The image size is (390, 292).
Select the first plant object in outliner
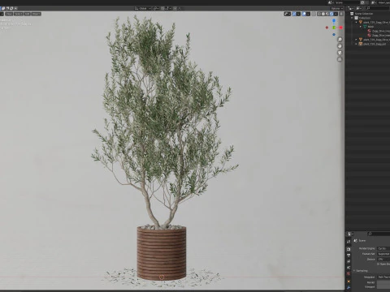(375, 22)
